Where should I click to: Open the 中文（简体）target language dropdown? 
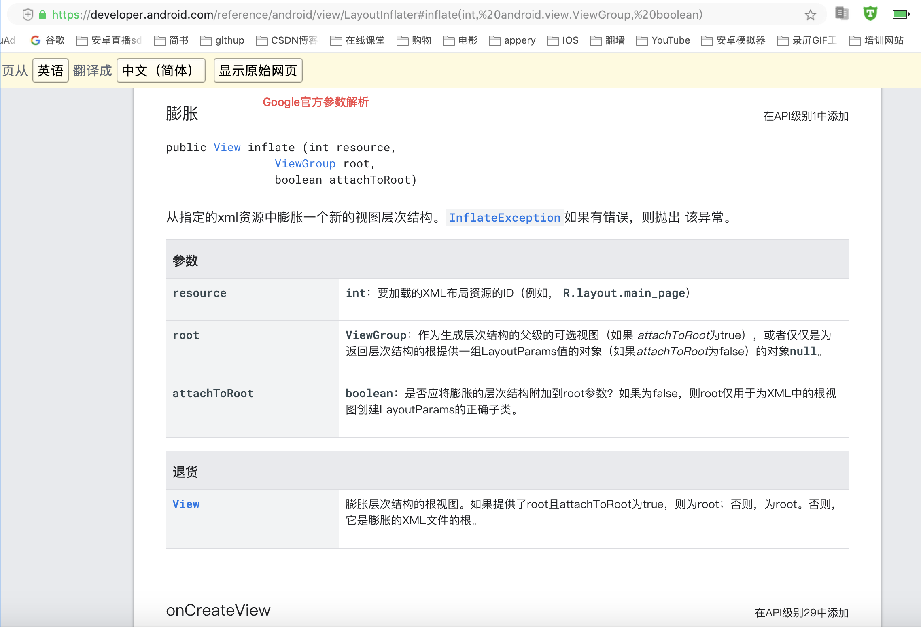click(x=161, y=71)
